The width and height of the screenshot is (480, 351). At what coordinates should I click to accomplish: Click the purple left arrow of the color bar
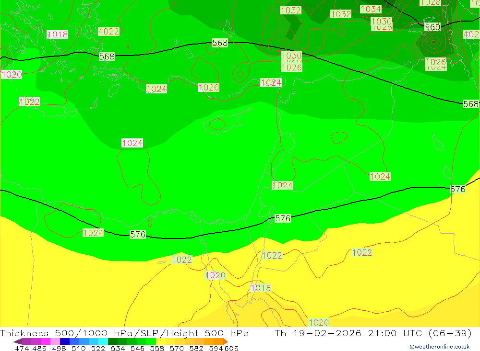(x=17, y=341)
